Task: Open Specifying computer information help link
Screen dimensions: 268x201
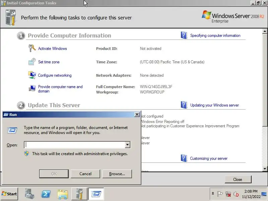Action: pos(215,36)
